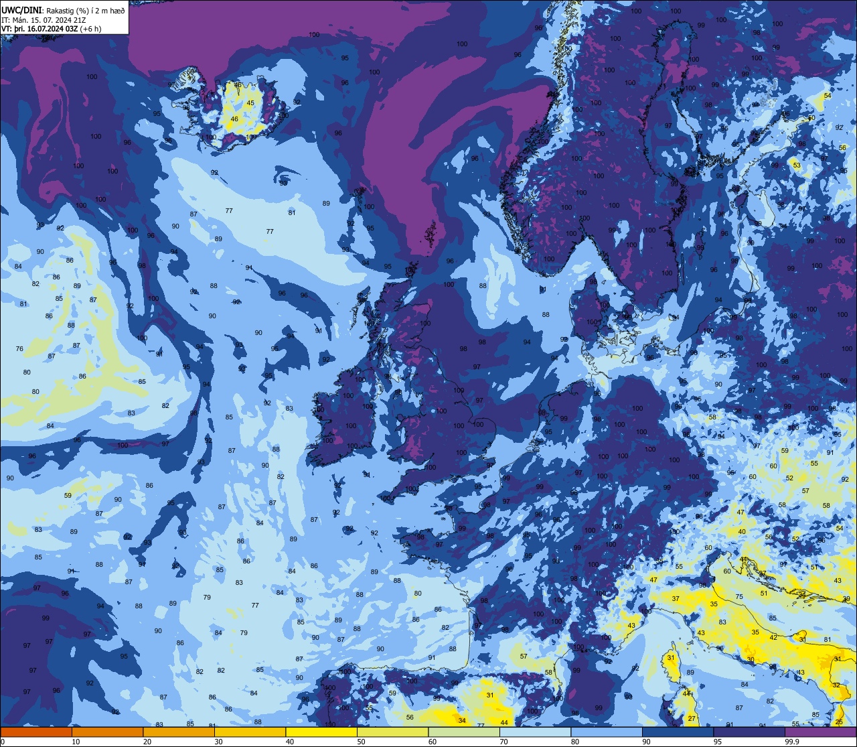Screen dimensions: 857x747
Task: Click the 10–20% orange legend swatch
Action: [x=107, y=732]
